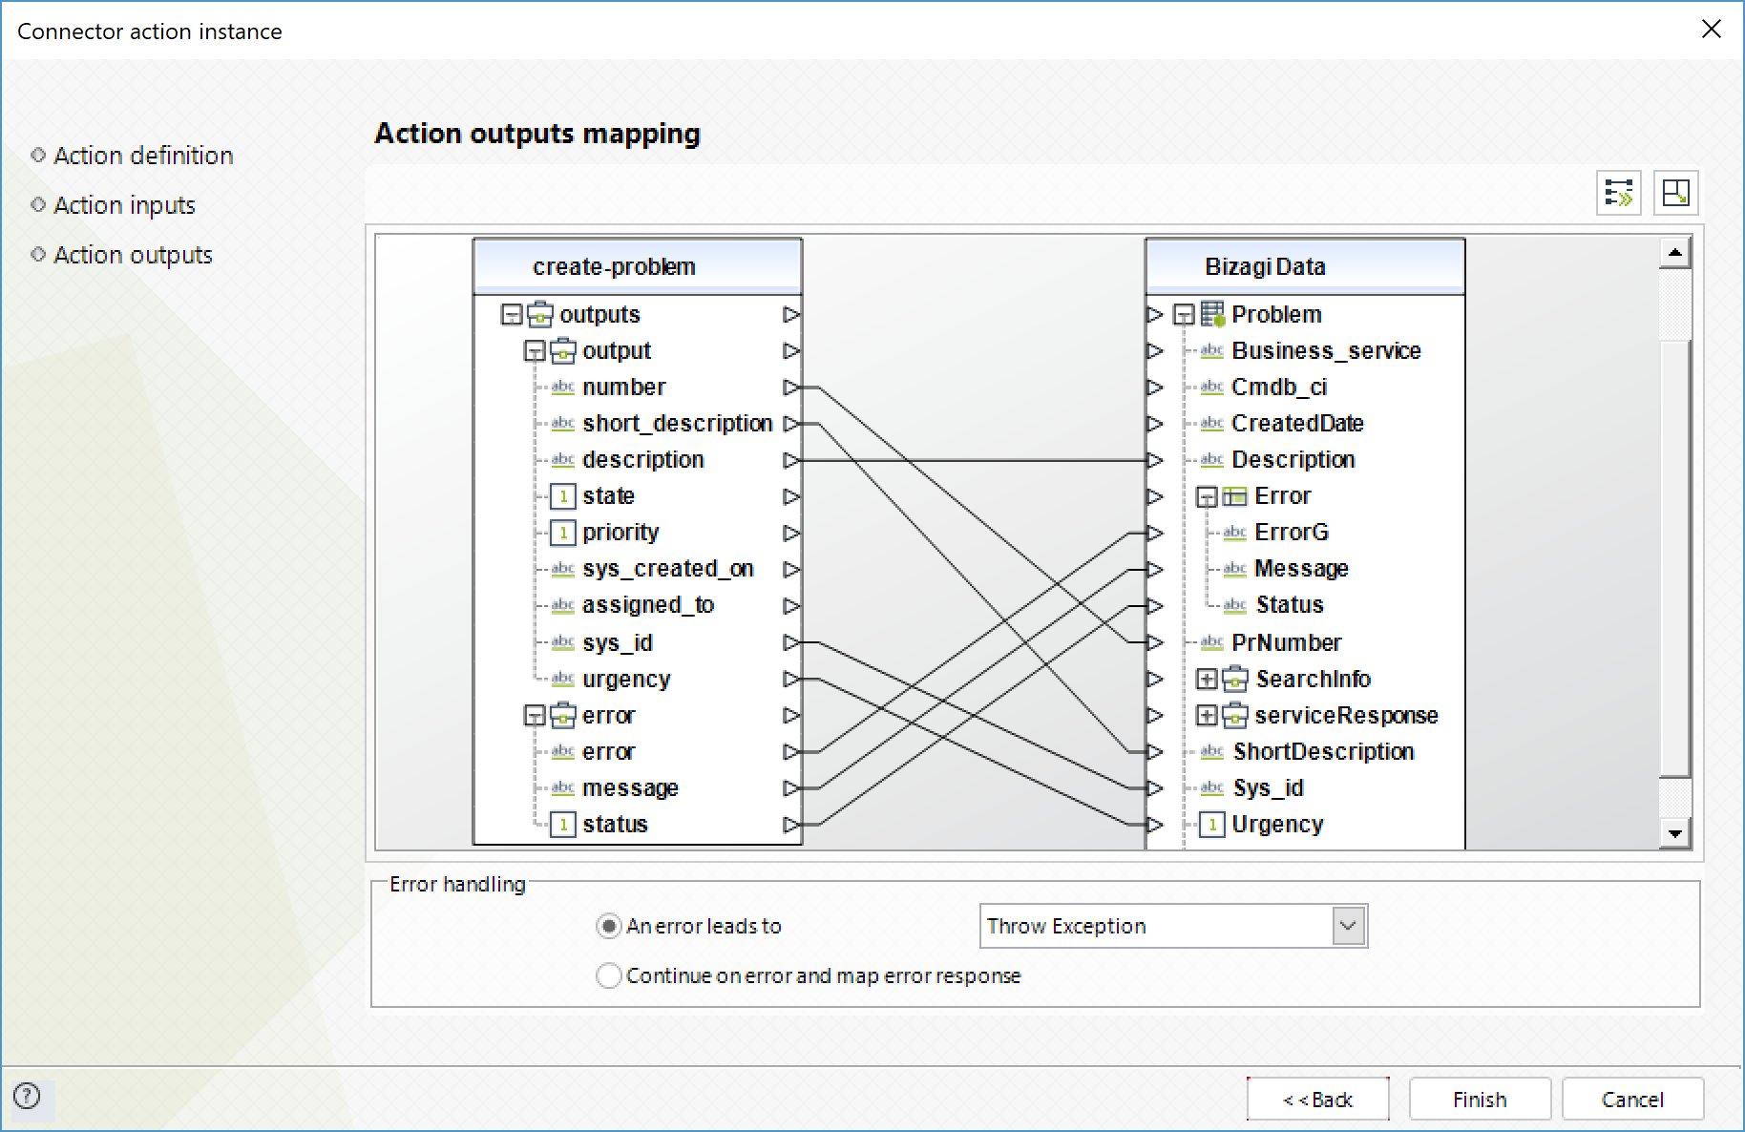
Task: Click output arrow beside priority
Action: pyautogui.click(x=791, y=533)
